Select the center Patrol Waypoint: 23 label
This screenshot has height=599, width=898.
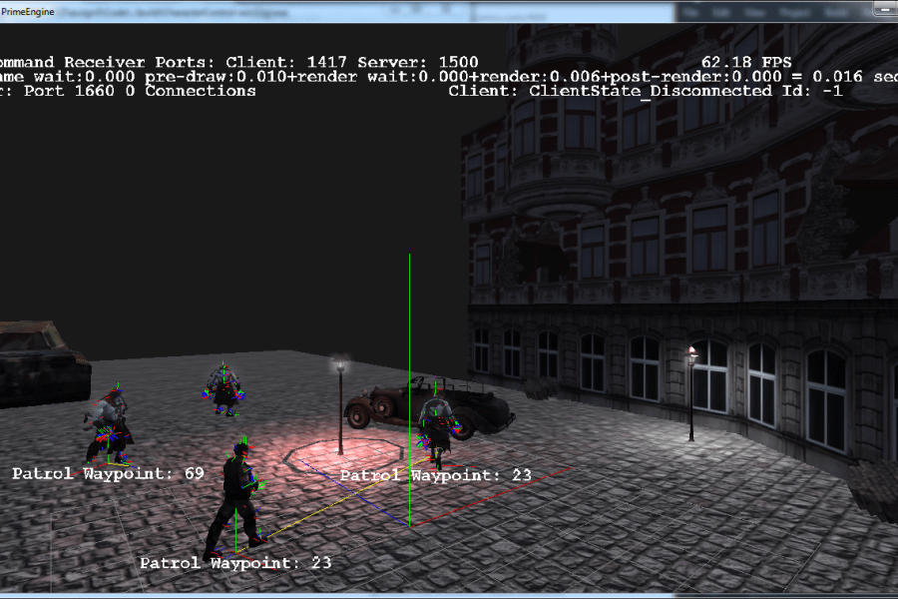[x=436, y=475]
